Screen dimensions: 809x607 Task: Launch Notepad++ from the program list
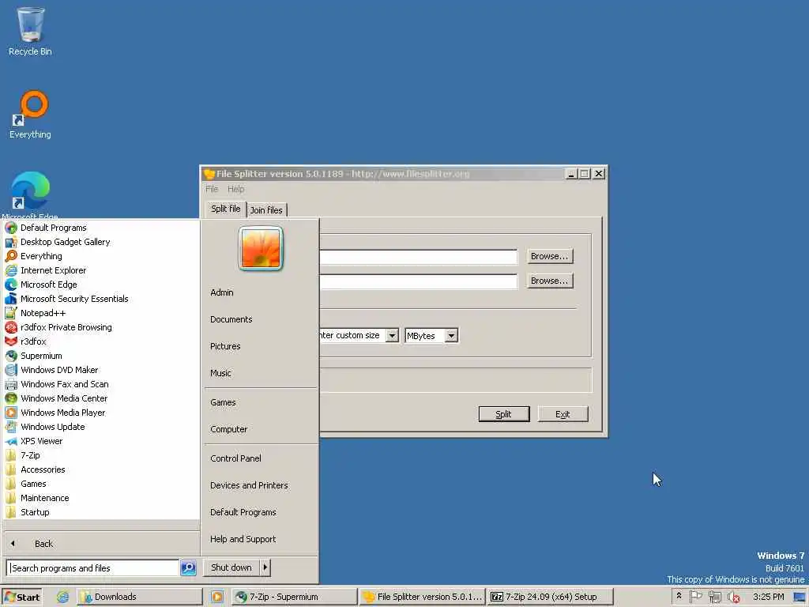pos(11,313)
